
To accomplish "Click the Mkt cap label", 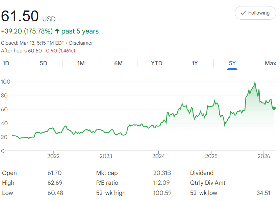I will click(x=107, y=173).
